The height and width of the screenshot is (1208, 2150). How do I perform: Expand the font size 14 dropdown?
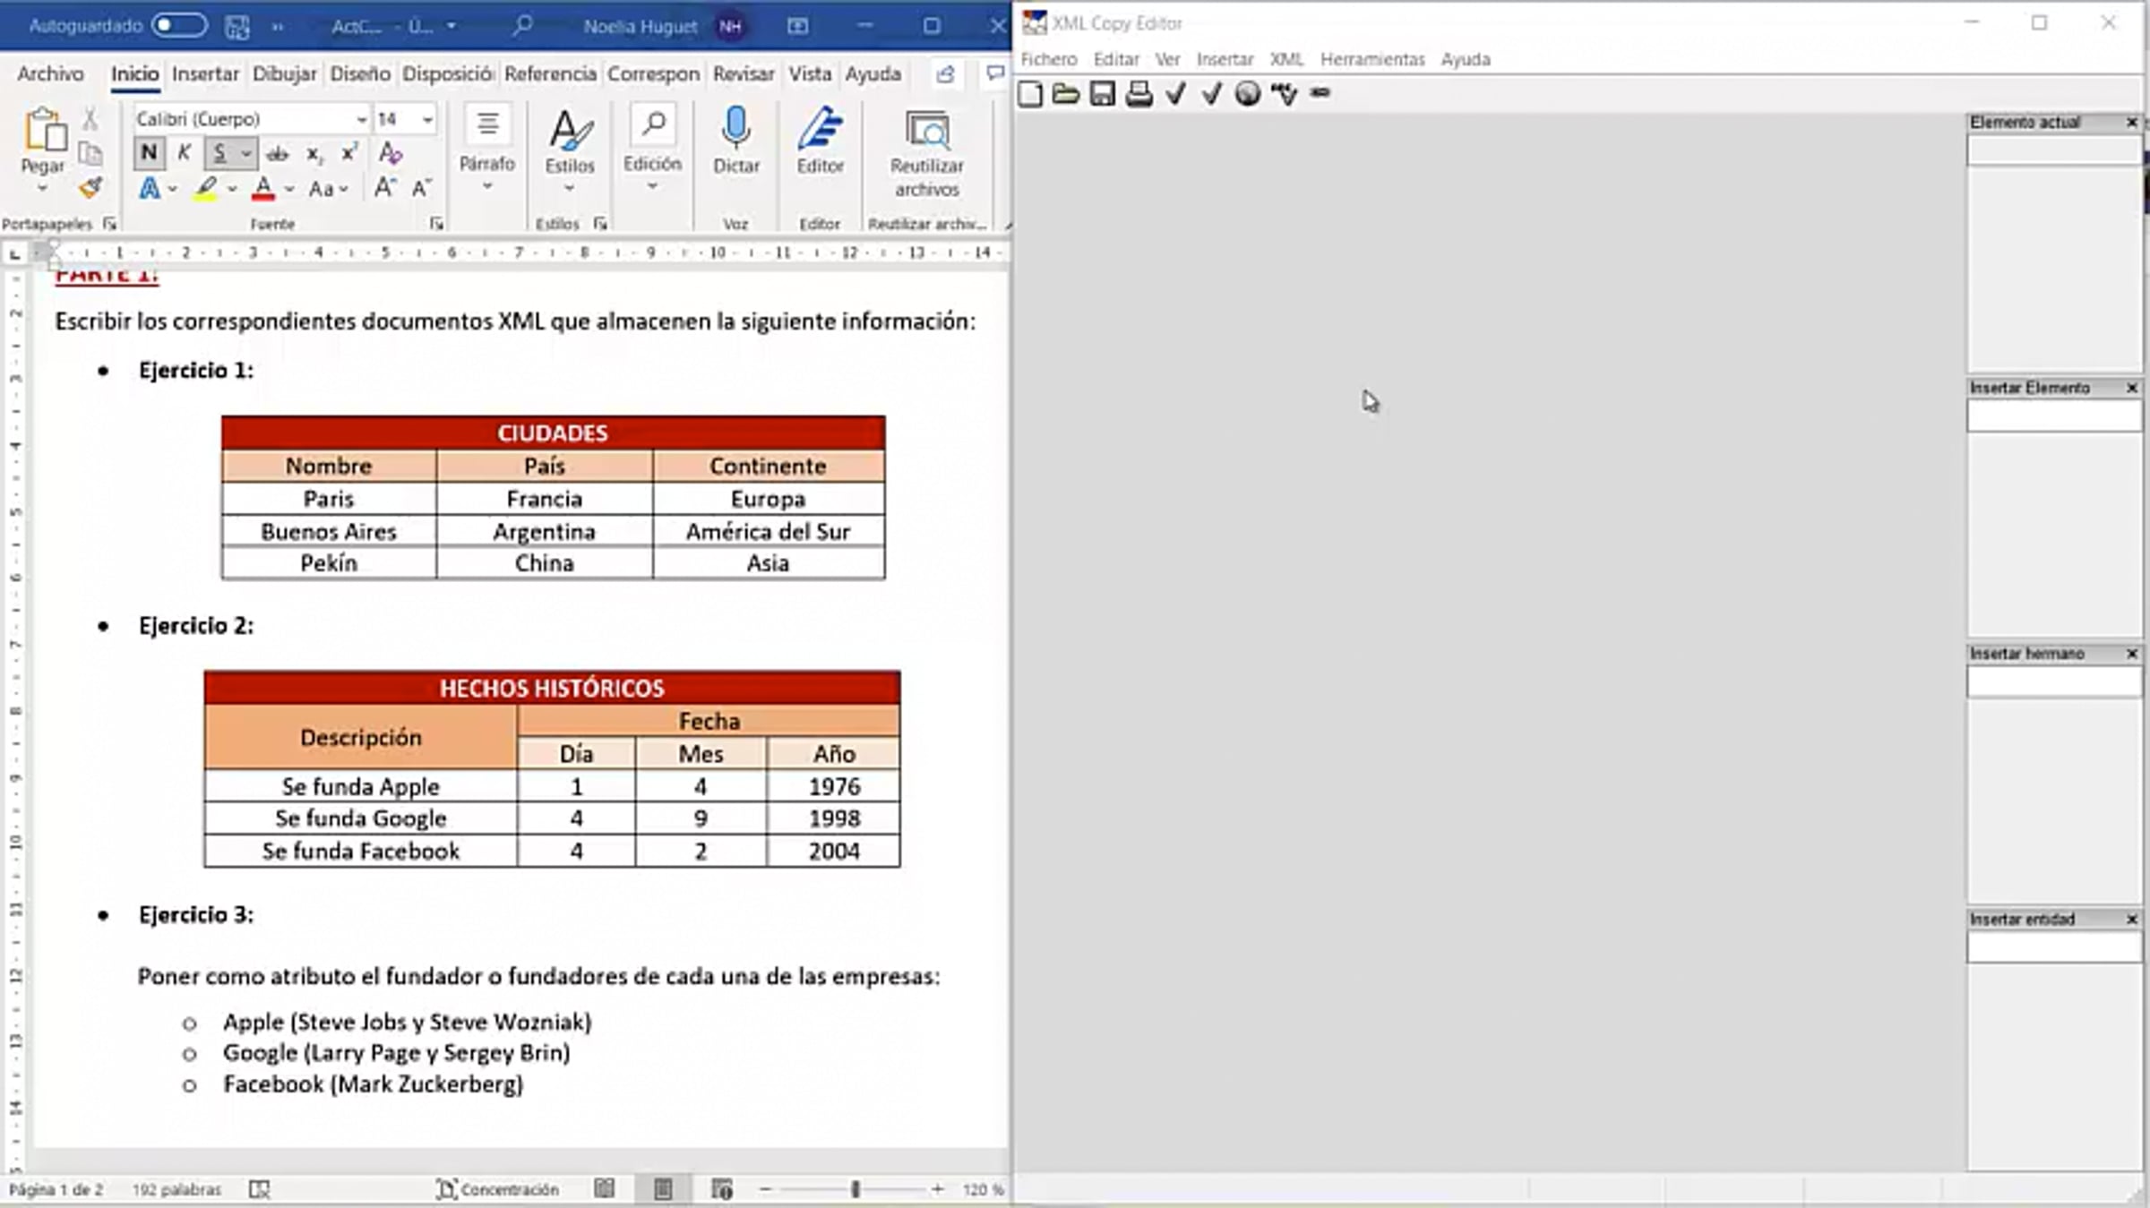tap(427, 119)
